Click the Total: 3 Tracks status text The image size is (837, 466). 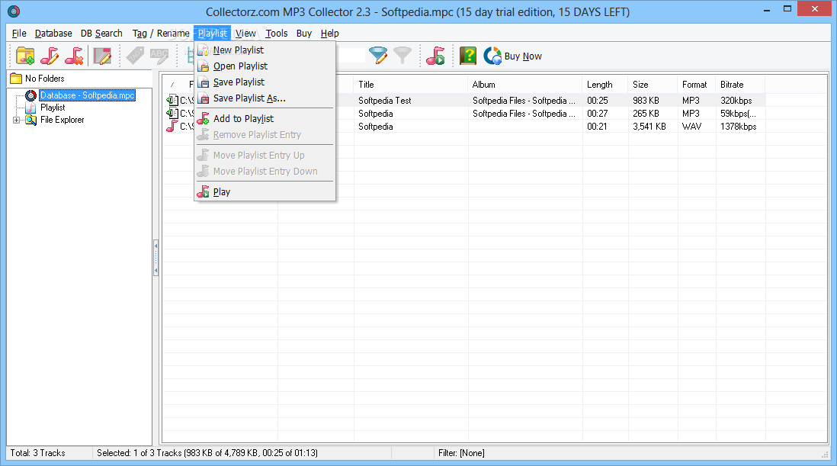[37, 453]
